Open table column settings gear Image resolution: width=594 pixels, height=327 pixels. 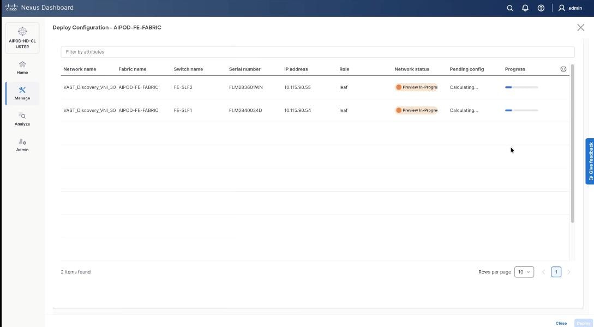pos(563,69)
